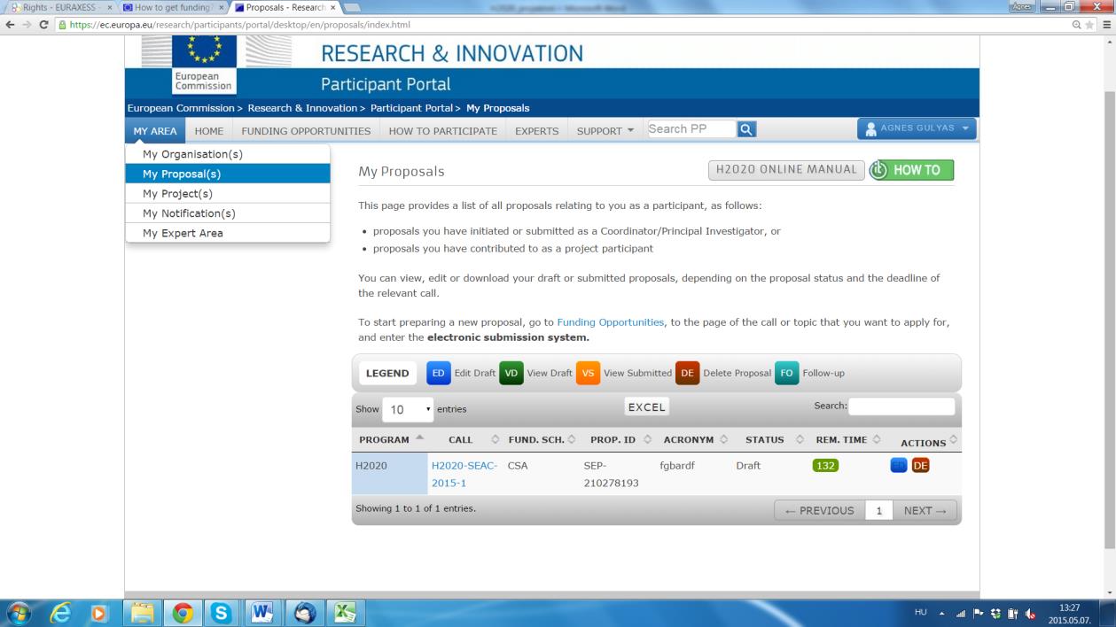Viewport: 1116px width, 627px height.
Task: Click the teal FO Follow-up legend icon
Action: [x=786, y=373]
